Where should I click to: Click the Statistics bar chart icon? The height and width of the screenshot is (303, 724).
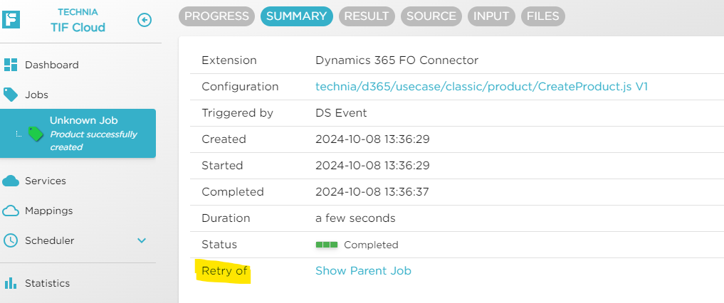pos(11,283)
